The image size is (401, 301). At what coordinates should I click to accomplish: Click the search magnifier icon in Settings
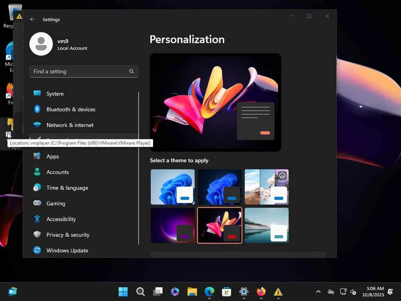[x=132, y=71]
